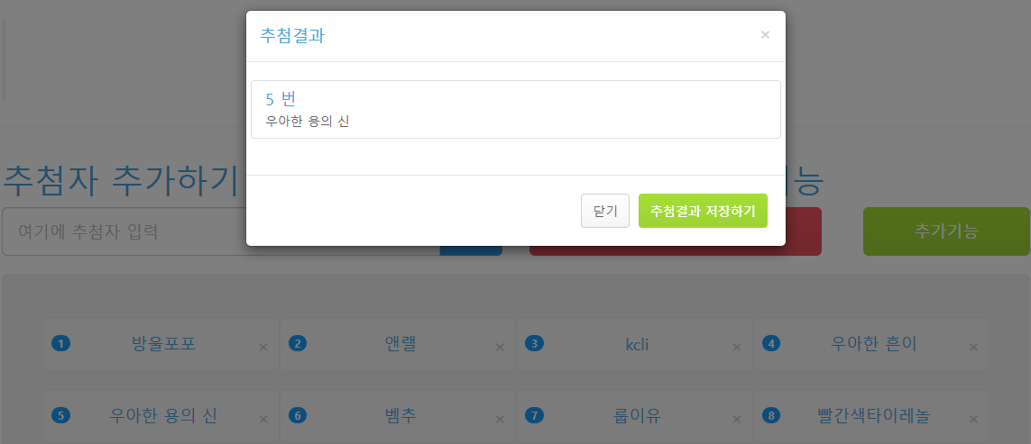1031x444 pixels.
Task: Select the kcli entrant card
Action: tap(634, 344)
